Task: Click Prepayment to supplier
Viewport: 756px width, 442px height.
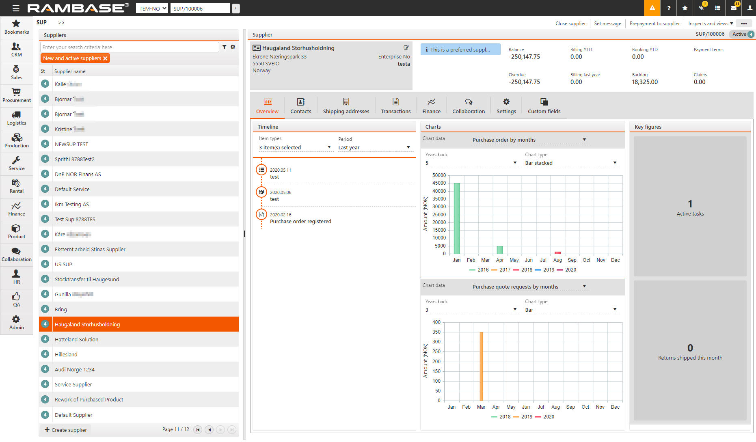Action: pos(654,24)
